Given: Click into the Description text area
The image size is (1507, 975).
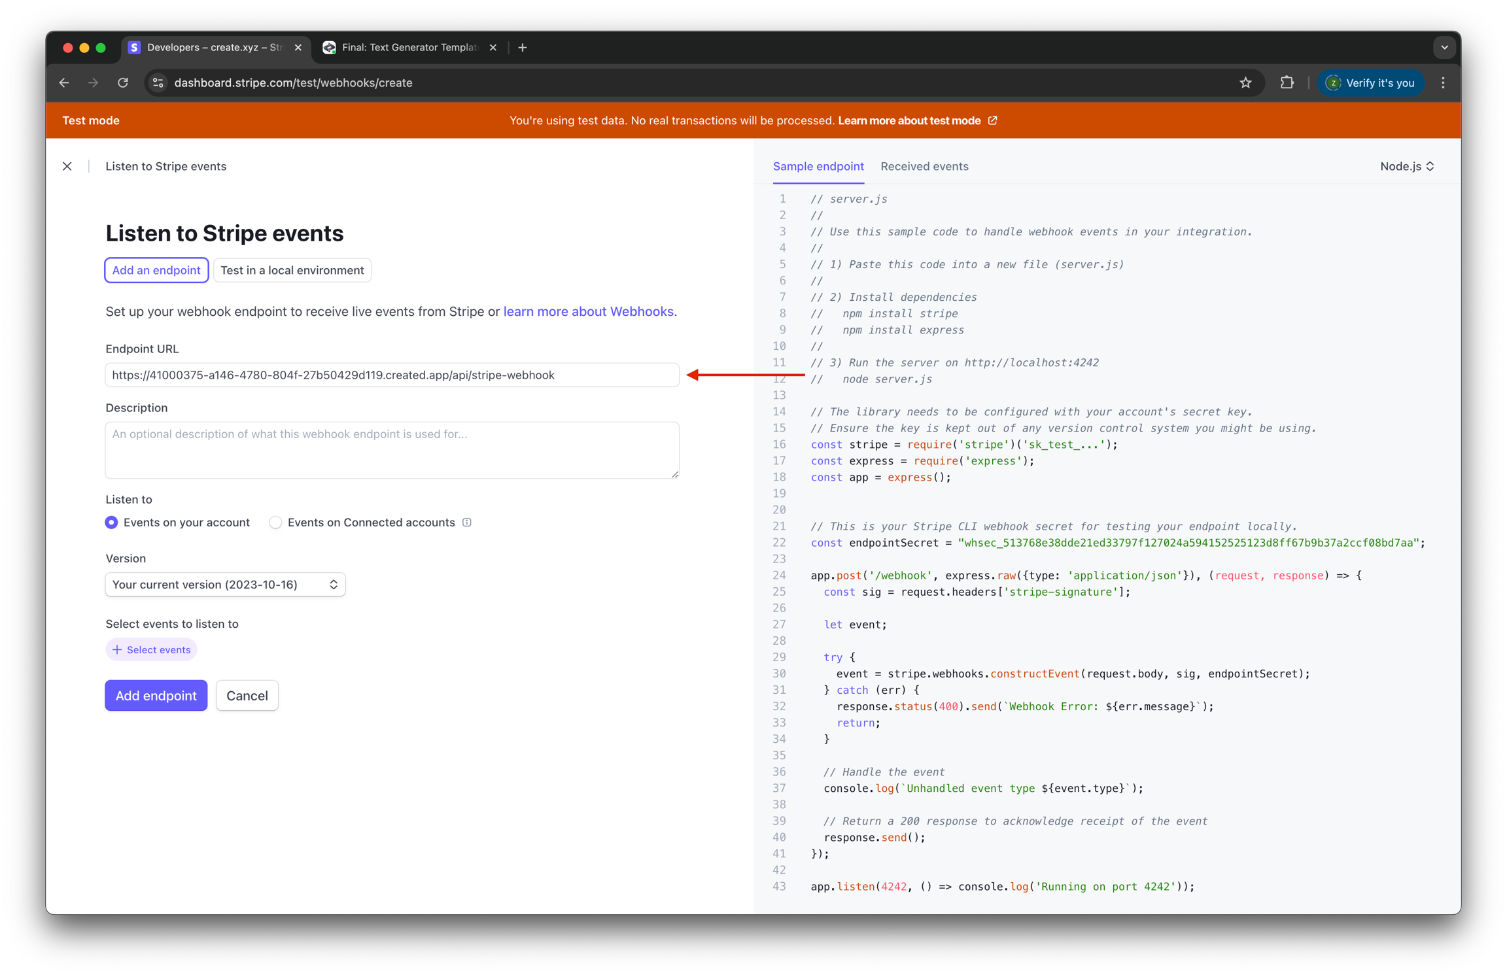Looking at the screenshot, I should (392, 450).
